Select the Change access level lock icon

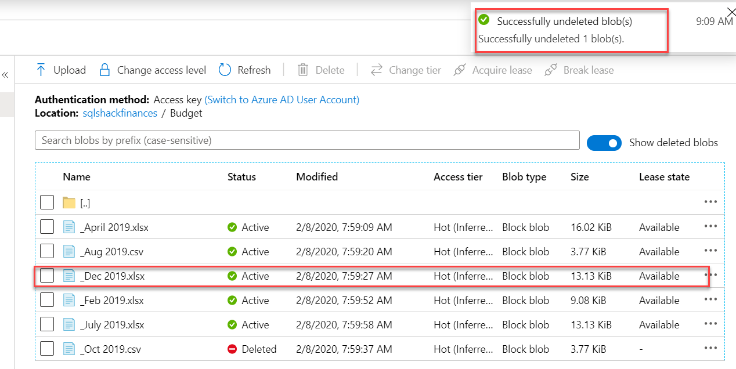click(104, 70)
